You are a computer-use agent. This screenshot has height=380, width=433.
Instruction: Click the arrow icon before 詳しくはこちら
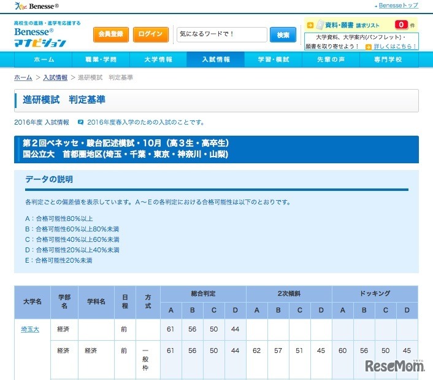368,47
